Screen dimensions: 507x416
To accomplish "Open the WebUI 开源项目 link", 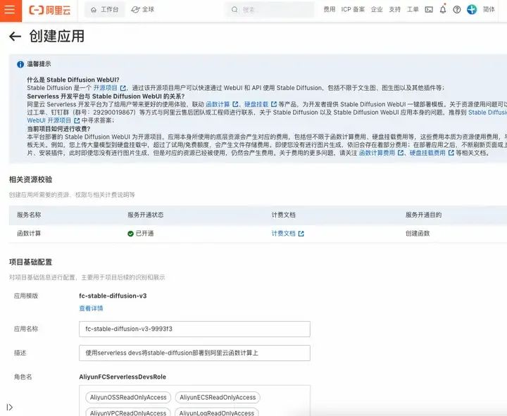I will (49, 120).
